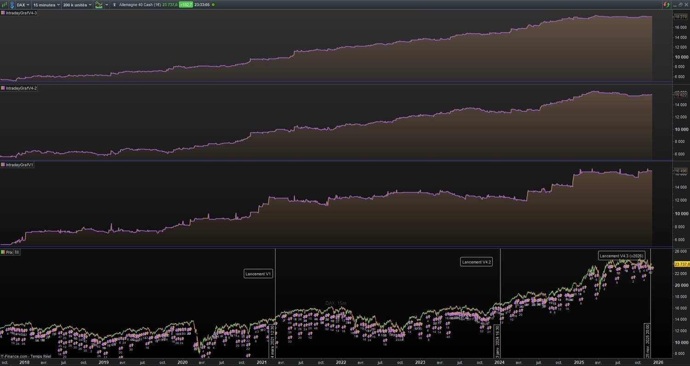Click the 2021 year label on the time axis
This screenshot has width=690, height=366.
click(262, 362)
